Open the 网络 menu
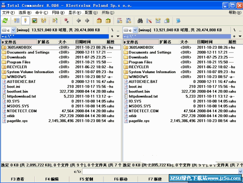Viewport: 243px width, 183px height. [x=58, y=13]
